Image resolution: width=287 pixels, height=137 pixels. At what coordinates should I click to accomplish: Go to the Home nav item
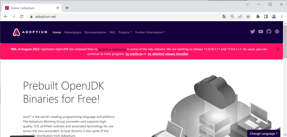click(57, 32)
